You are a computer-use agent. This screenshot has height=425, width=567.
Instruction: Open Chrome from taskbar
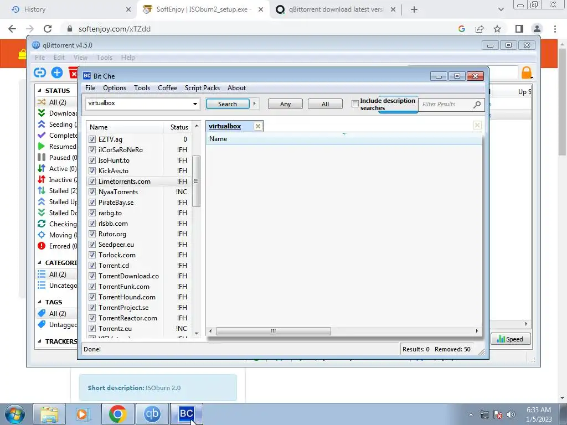(118, 414)
